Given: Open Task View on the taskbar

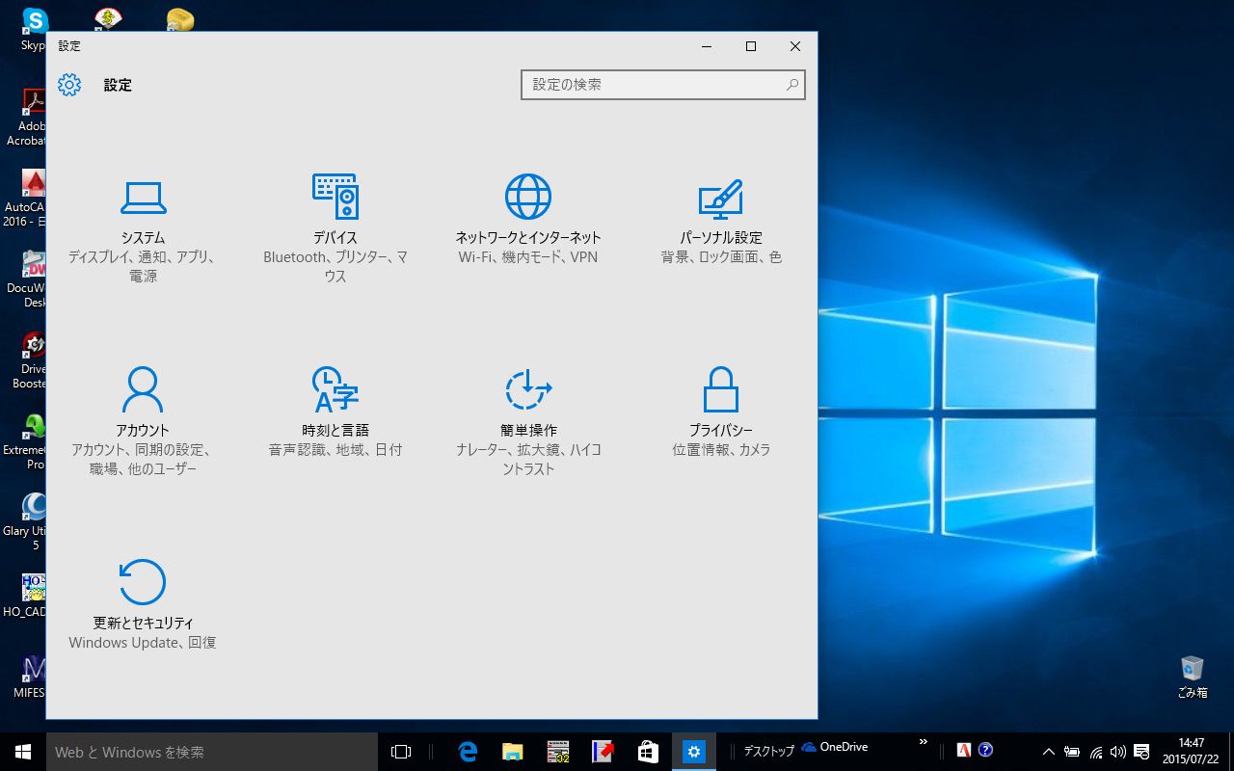Looking at the screenshot, I should coord(401,752).
